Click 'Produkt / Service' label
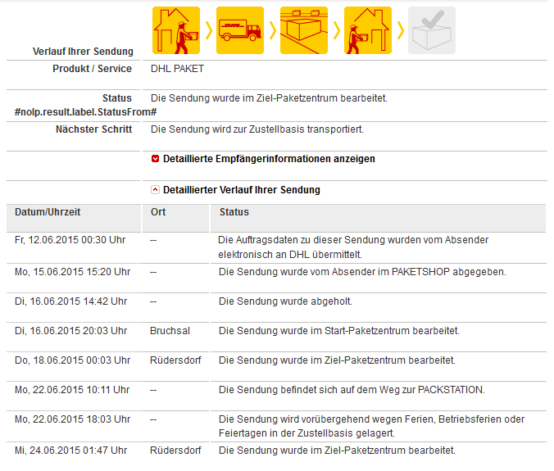 [93, 69]
